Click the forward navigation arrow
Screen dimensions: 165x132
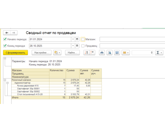click(14, 33)
